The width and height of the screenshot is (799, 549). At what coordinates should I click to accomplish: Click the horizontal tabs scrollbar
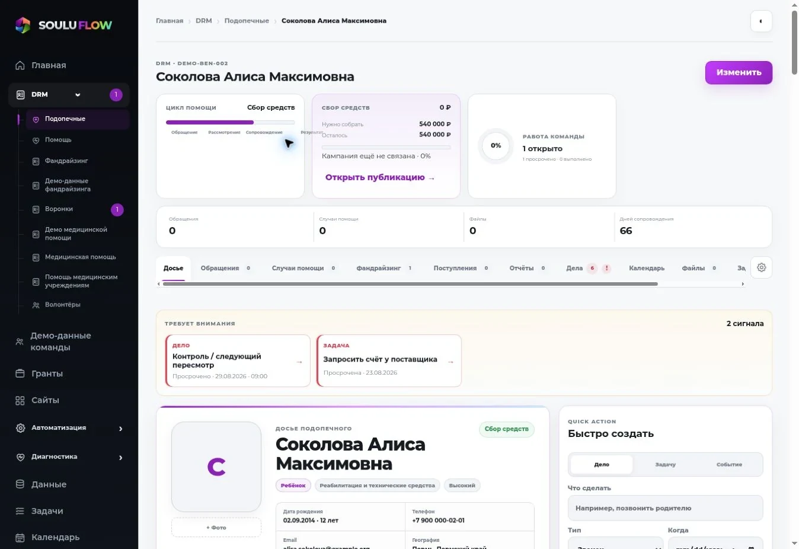tap(410, 284)
